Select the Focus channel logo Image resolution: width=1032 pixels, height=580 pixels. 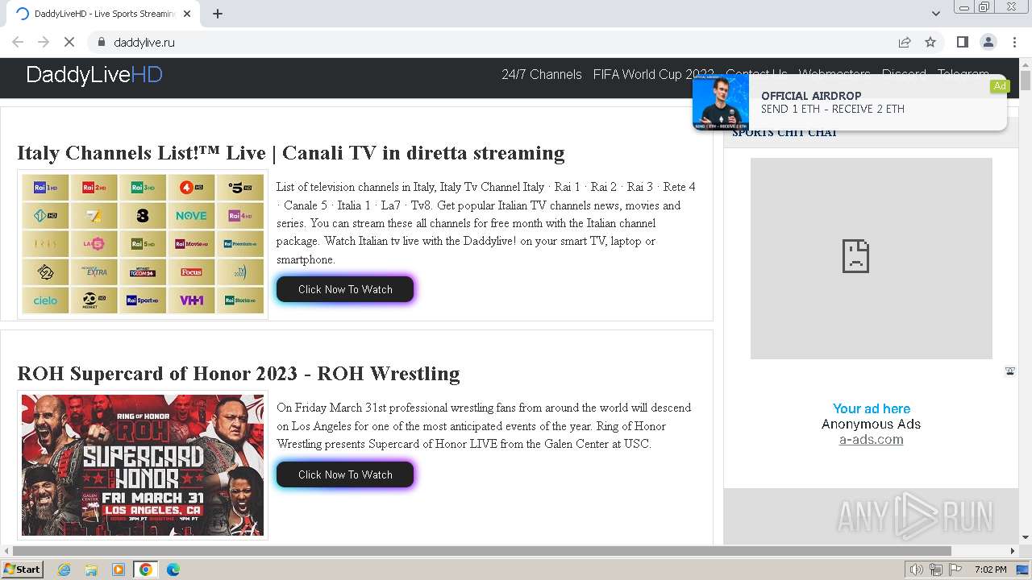[x=191, y=272]
